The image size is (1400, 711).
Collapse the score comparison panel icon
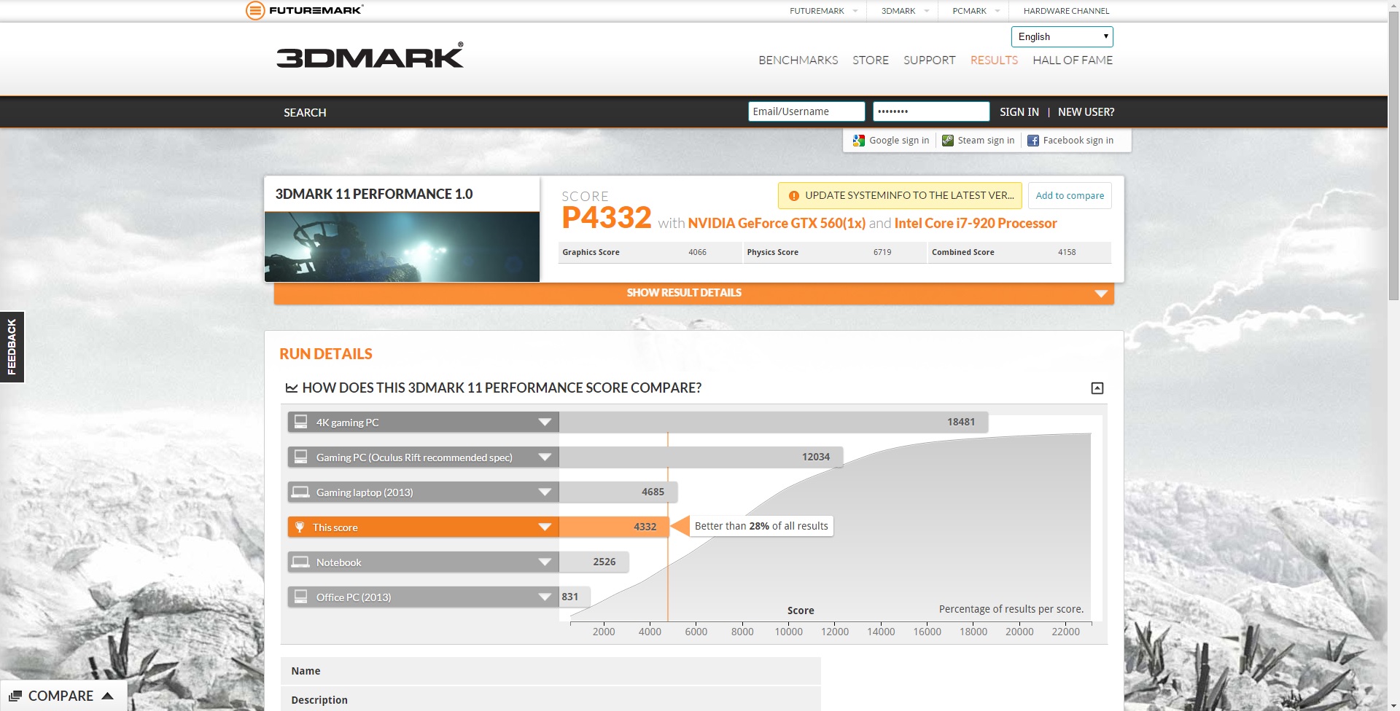coord(1097,388)
